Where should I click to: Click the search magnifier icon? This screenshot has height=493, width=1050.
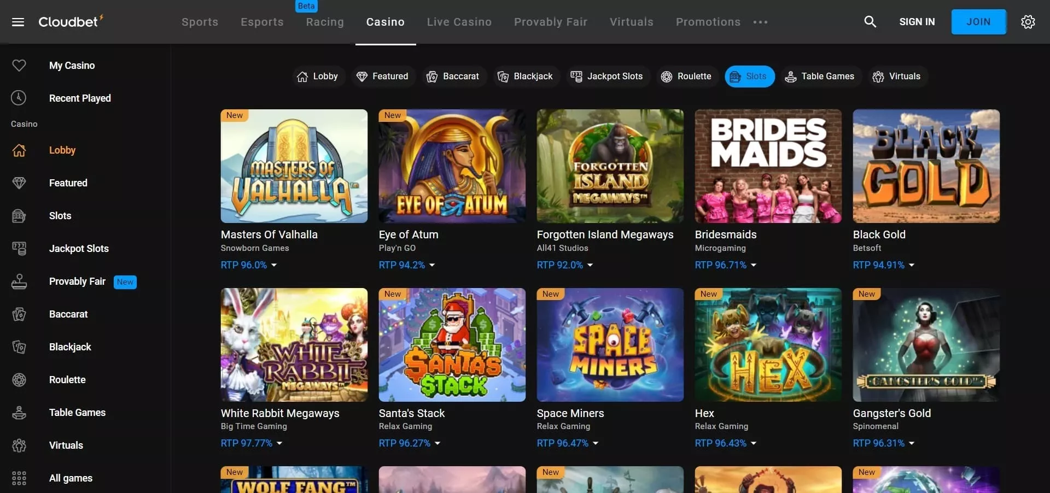tap(870, 22)
